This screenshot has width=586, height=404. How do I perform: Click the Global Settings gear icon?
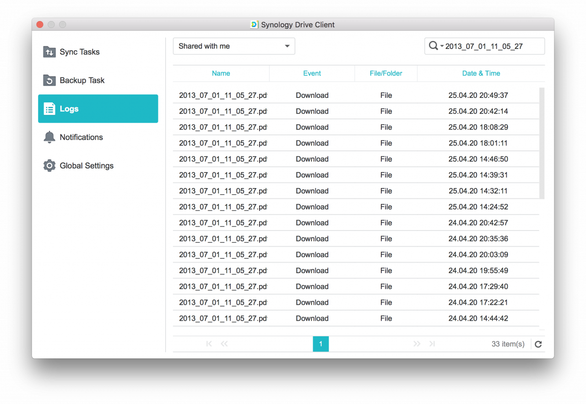(49, 166)
